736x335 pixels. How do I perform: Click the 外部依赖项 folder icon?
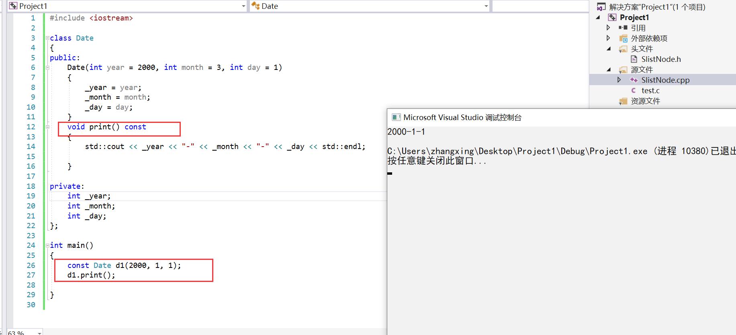click(x=623, y=38)
